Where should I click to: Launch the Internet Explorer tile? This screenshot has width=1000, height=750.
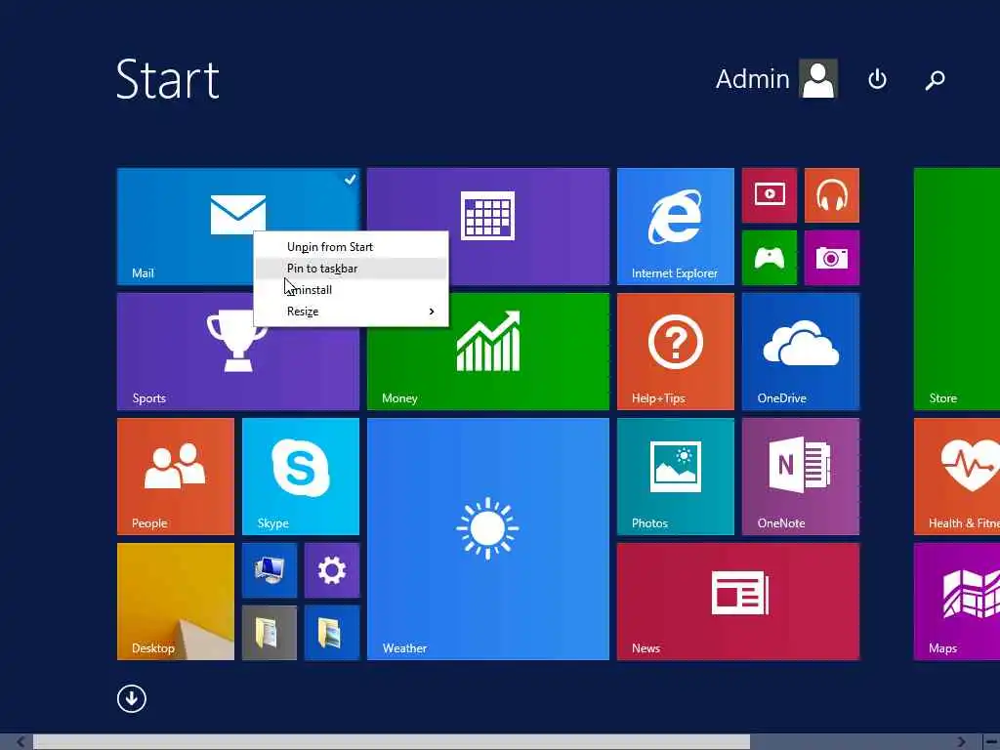676,227
